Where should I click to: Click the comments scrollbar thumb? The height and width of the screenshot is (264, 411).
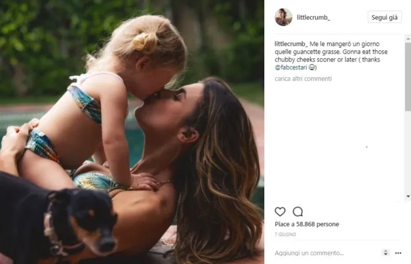pos(408,77)
